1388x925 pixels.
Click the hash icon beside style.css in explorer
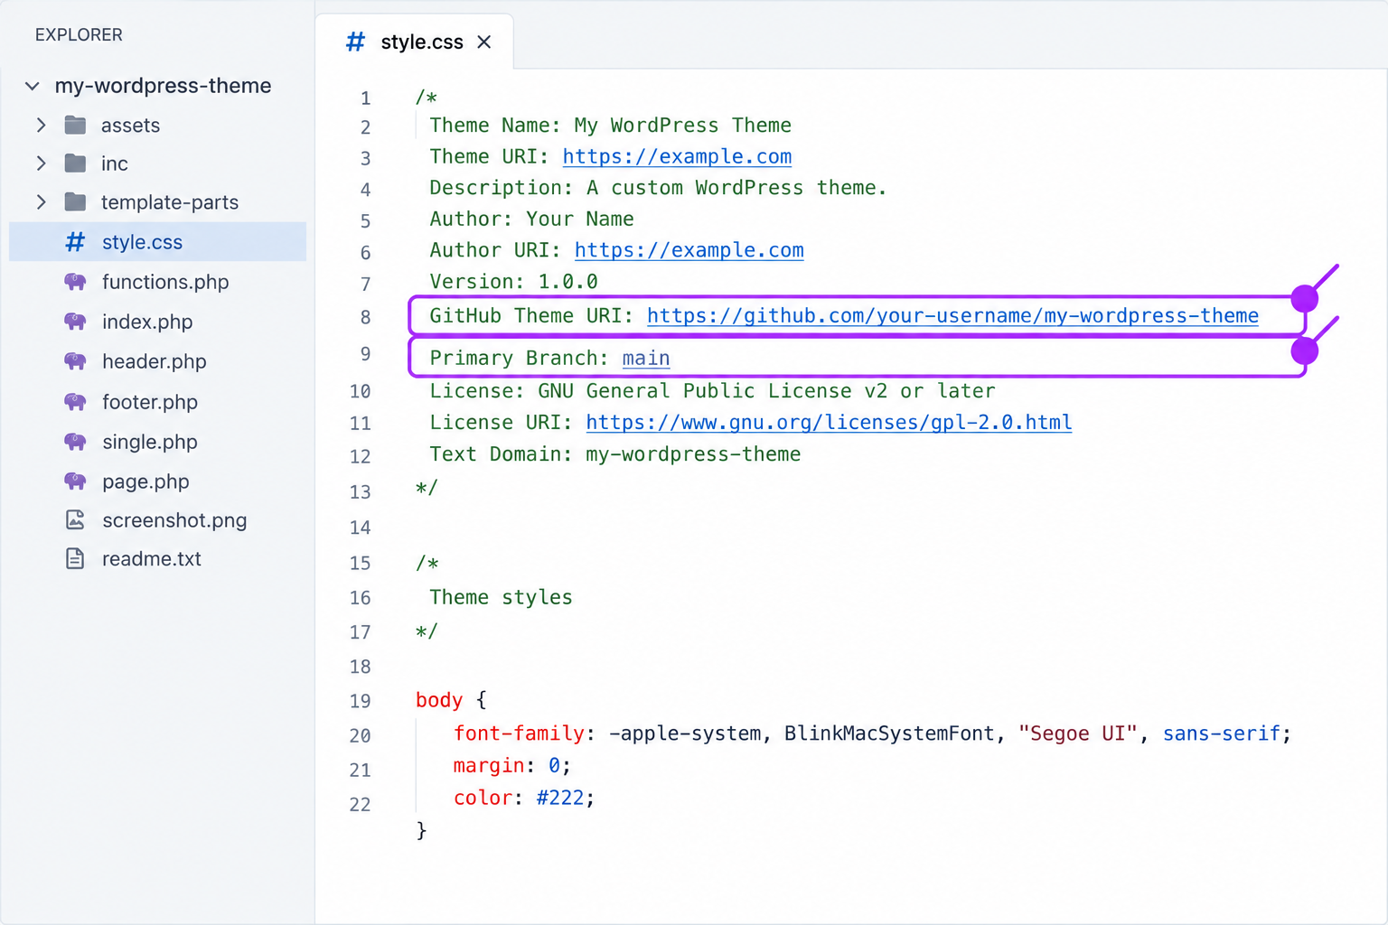[x=76, y=242]
